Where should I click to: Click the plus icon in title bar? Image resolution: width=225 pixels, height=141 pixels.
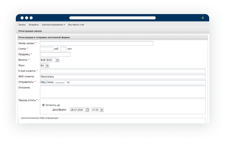[203, 18]
